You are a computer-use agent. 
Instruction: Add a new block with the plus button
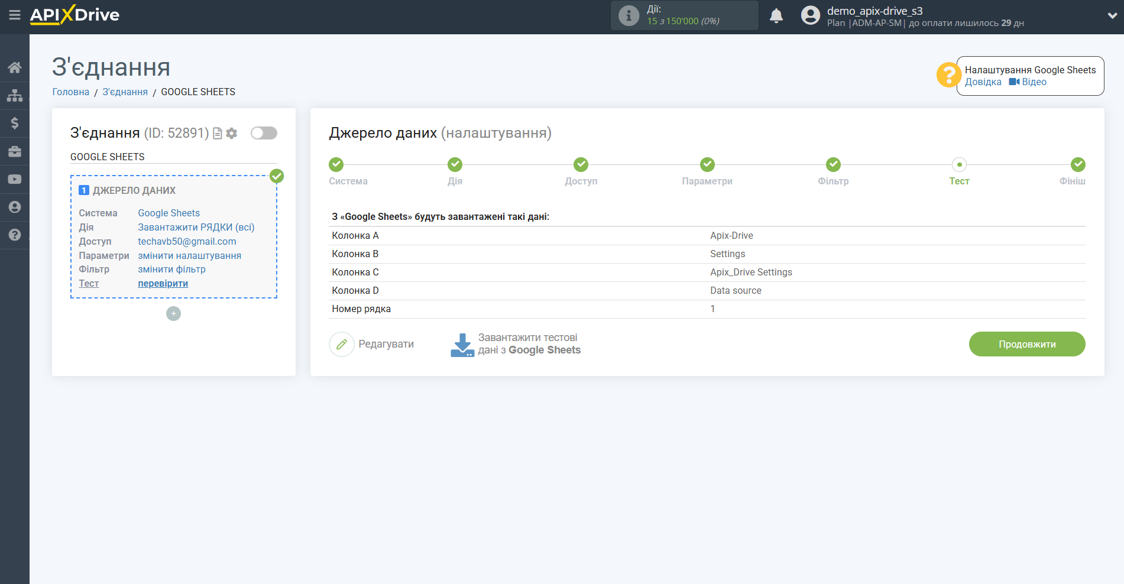point(173,314)
